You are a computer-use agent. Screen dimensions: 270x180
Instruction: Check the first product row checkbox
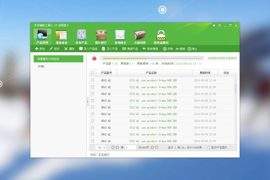tap(93, 80)
